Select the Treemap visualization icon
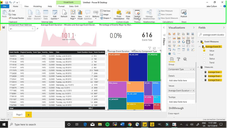Image resolution: width=227 pixels, height=128 pixels. coord(188,42)
